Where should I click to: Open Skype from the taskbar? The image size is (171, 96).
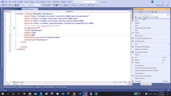coord(41,94)
